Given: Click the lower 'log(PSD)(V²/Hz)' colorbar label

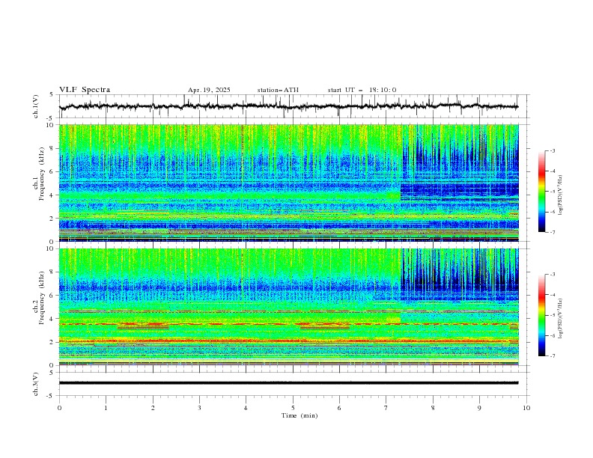Looking at the screenshot, I should (x=561, y=319).
